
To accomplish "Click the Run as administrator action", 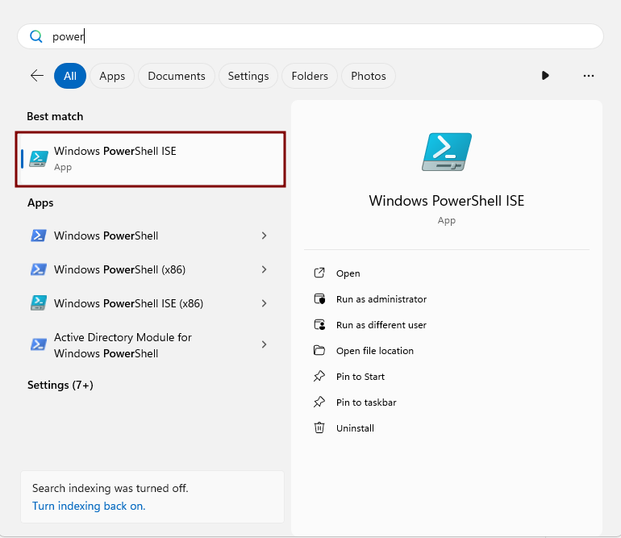I will click(381, 299).
